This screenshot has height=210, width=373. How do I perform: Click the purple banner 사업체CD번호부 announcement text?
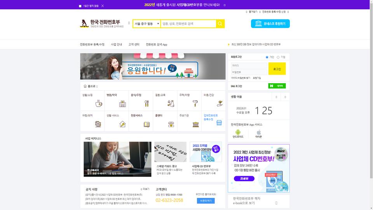[x=182, y=5]
